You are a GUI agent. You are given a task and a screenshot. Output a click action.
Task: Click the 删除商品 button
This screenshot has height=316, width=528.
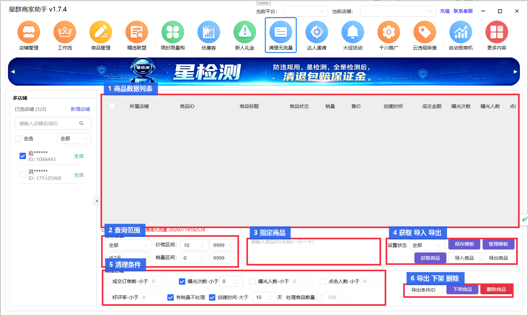(496, 289)
